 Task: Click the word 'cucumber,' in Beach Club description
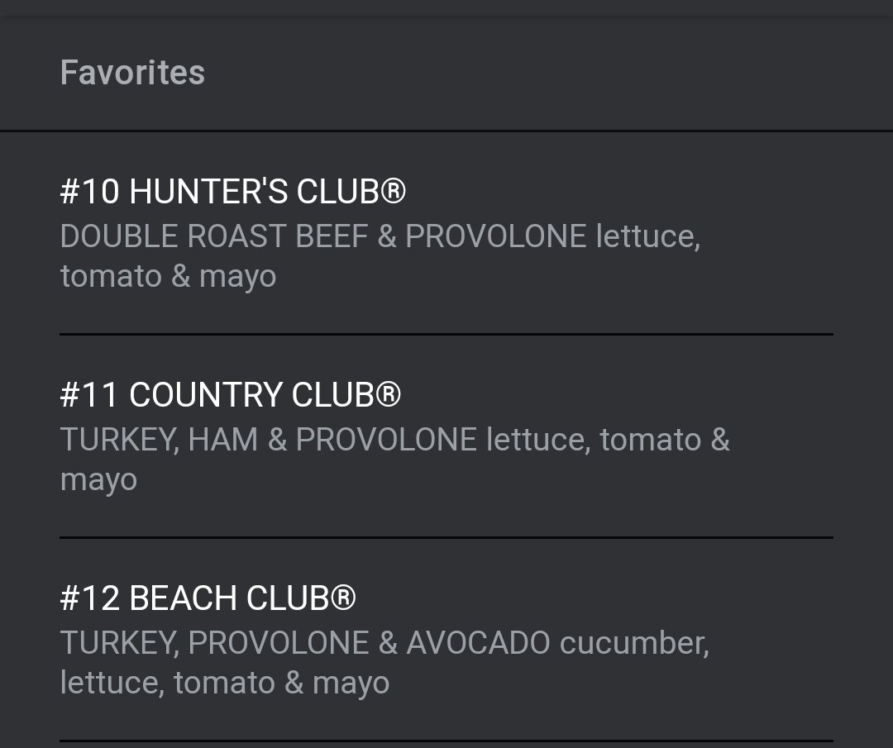tap(634, 643)
